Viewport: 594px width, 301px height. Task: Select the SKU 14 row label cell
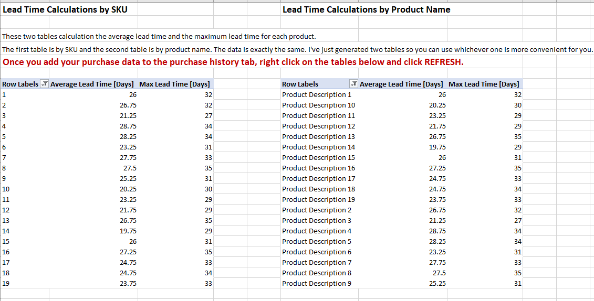click(x=25, y=231)
